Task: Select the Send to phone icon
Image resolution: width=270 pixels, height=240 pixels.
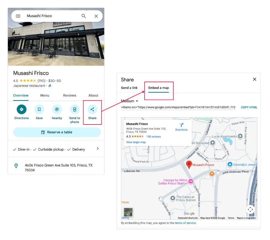Action: [x=74, y=109]
